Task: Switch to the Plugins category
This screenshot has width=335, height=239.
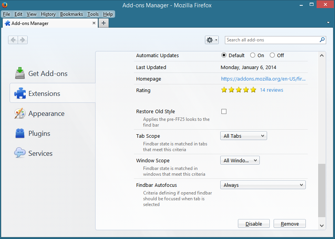Action: pos(53,133)
